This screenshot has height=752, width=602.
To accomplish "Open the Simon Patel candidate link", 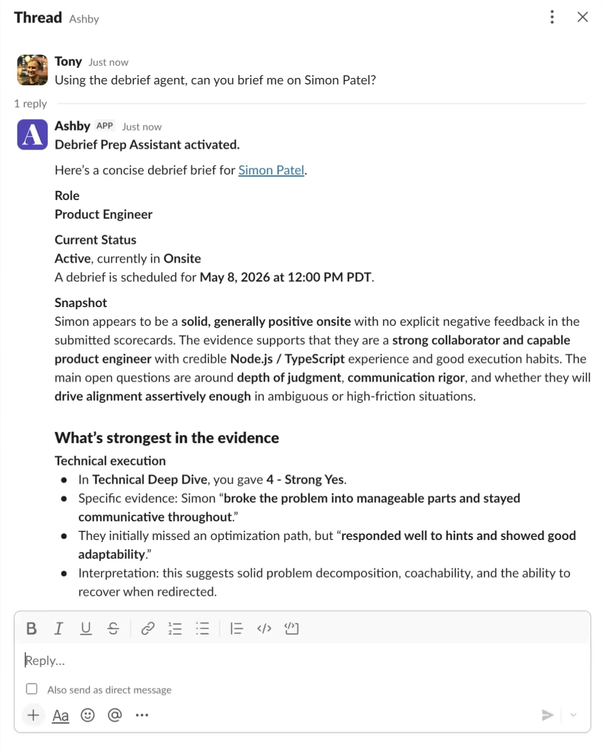I will (271, 170).
